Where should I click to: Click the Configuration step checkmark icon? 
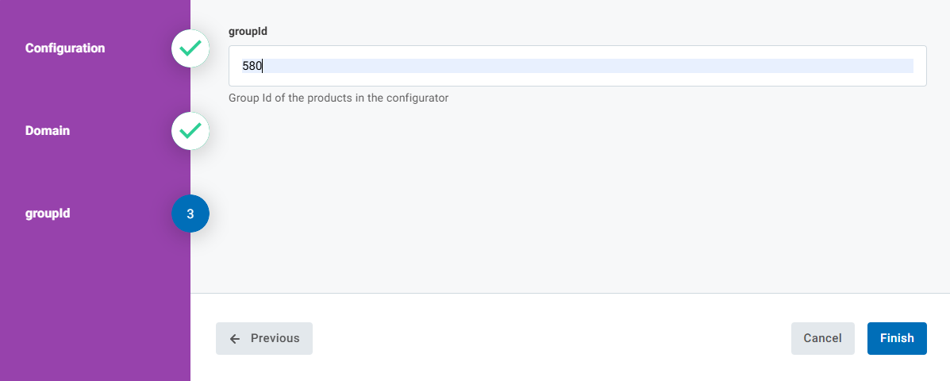[190, 48]
